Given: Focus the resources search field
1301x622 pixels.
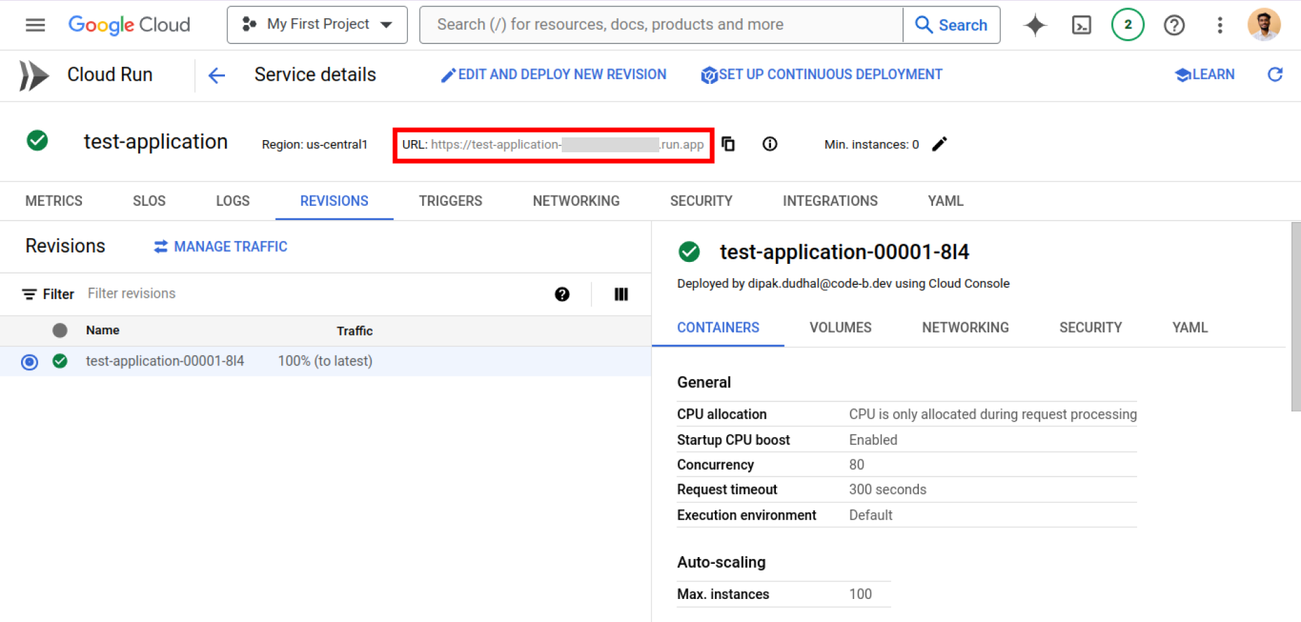Looking at the screenshot, I should [661, 25].
